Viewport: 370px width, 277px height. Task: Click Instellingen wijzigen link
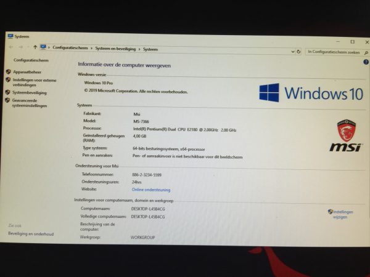[343, 214]
